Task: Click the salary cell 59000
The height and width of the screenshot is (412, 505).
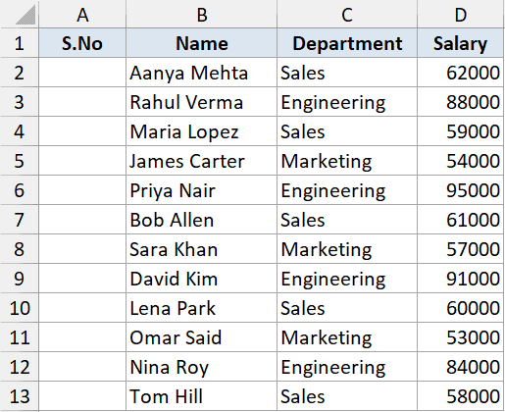Action: tap(460, 131)
